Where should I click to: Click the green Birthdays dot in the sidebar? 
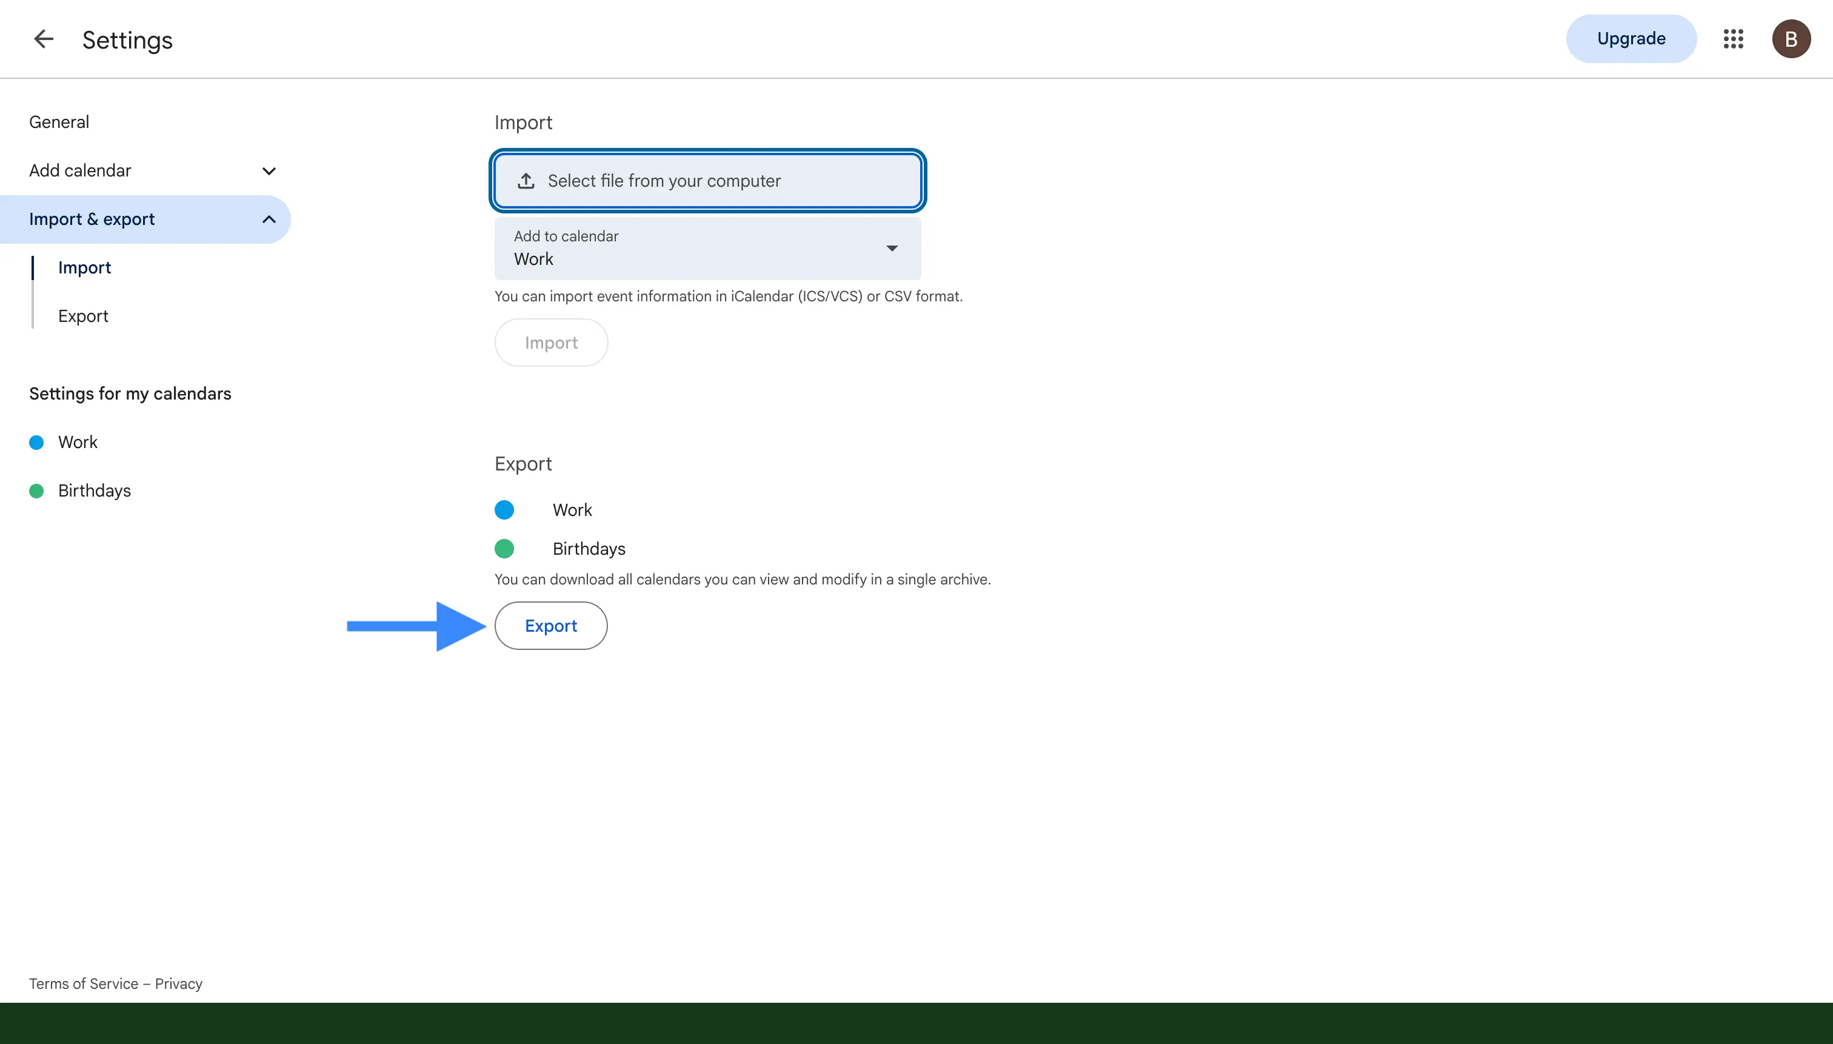click(36, 490)
